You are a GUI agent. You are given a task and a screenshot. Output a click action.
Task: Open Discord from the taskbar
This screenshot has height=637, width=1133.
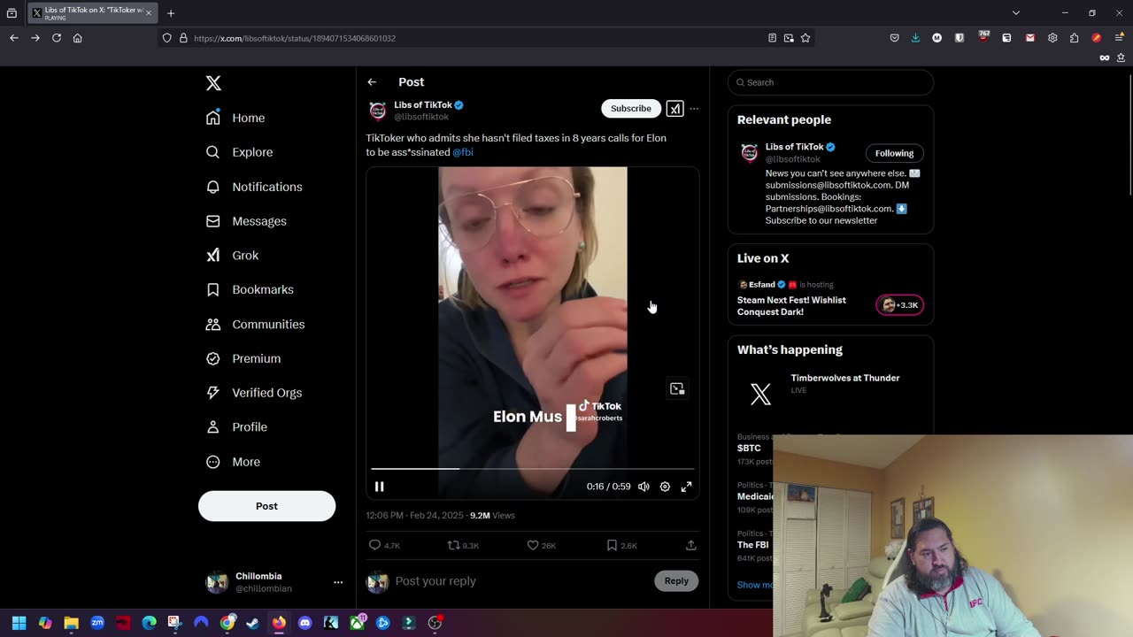305,623
